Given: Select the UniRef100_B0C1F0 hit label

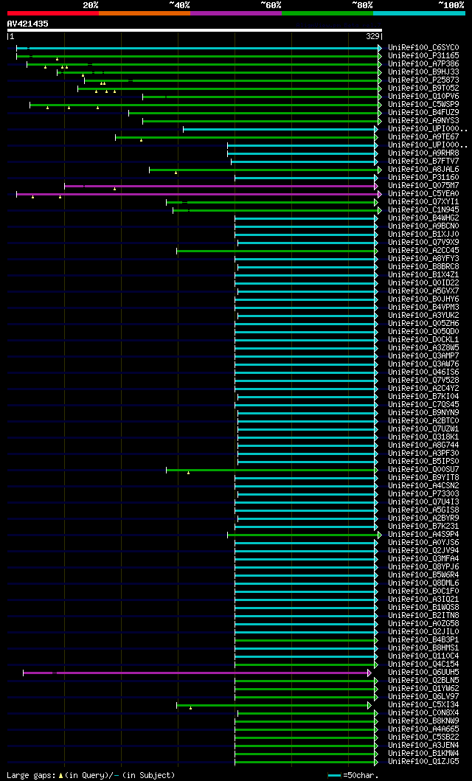Looking at the screenshot, I should pos(424,591).
